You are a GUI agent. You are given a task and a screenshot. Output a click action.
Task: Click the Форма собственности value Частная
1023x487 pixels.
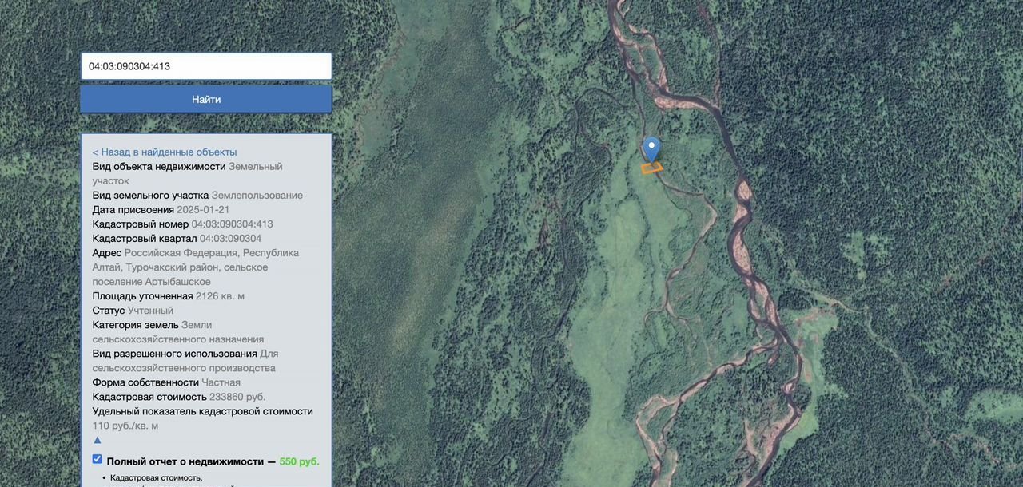(x=221, y=382)
